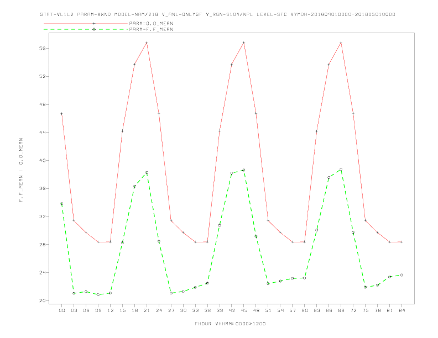Click y-axis tick label 44

click(x=43, y=133)
